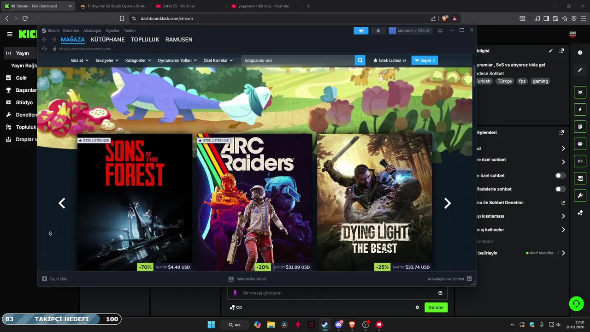Click the lightning bolt icon in Kick sidebar
Screen dimensions: 590x332
(x=580, y=109)
